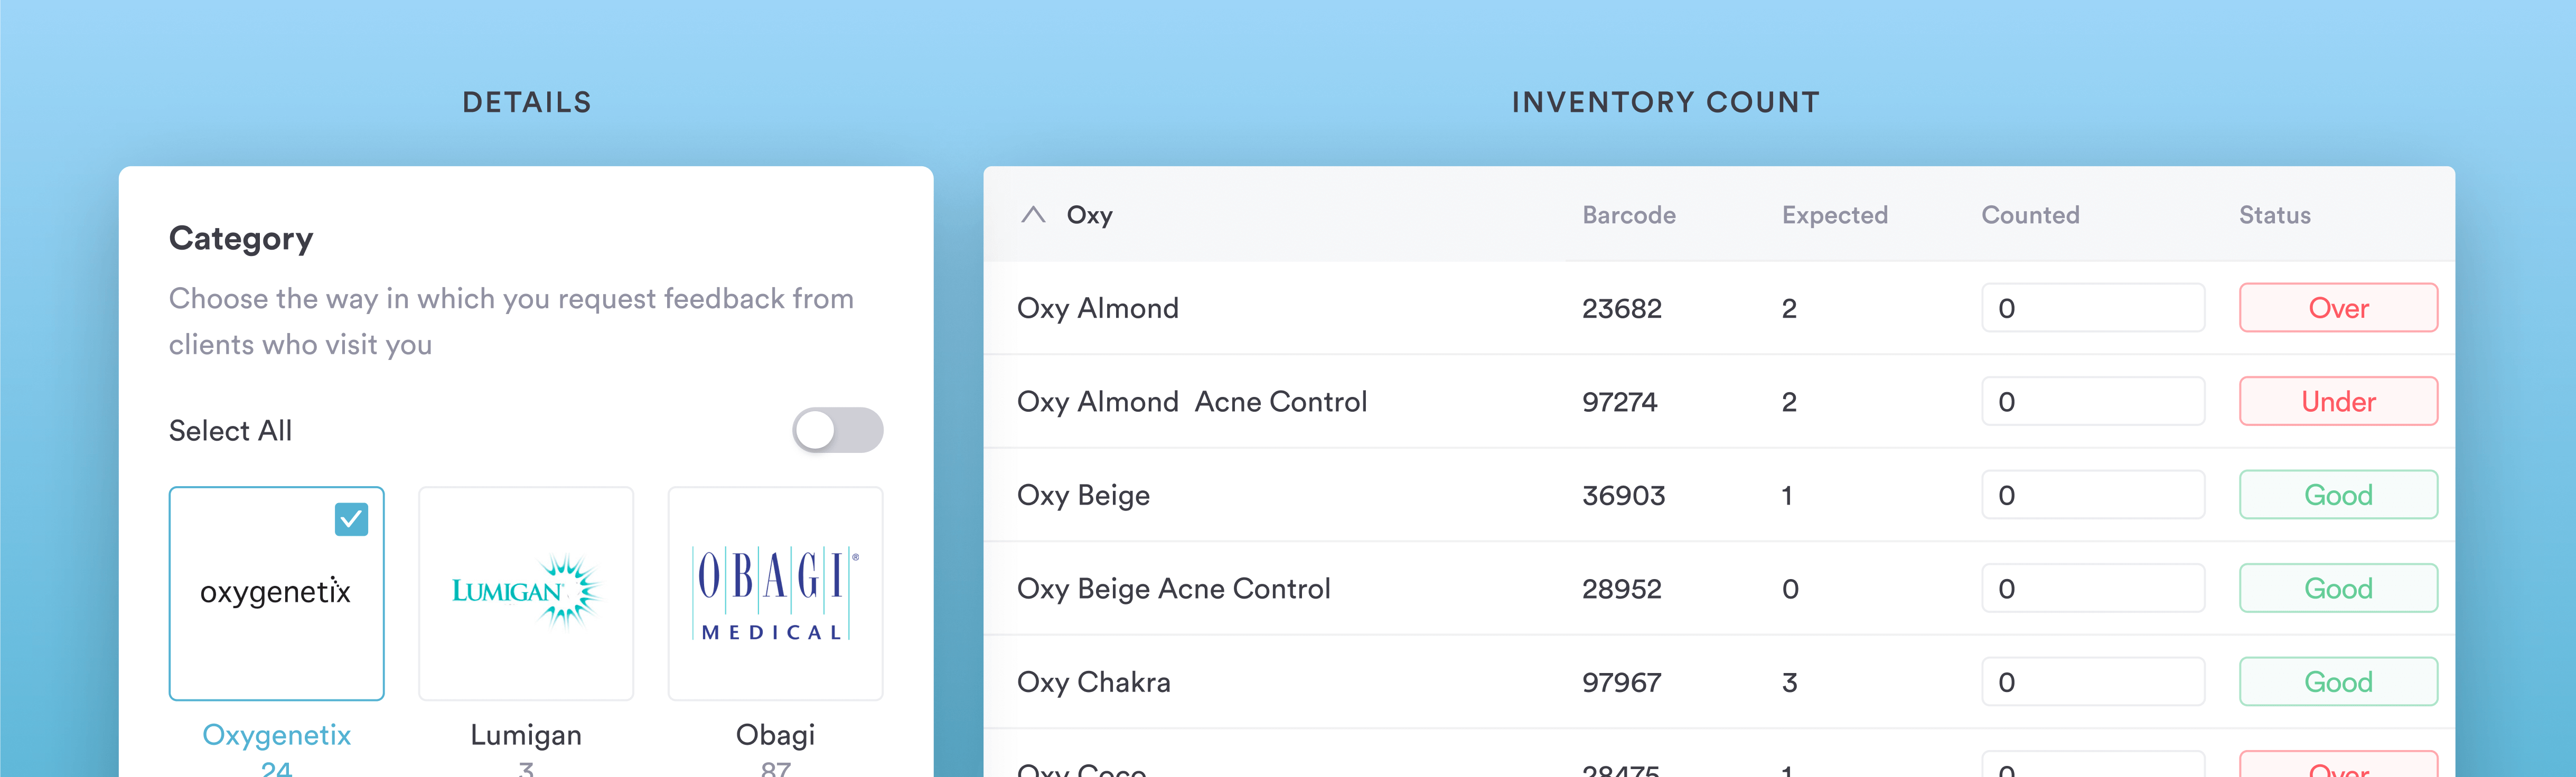Click the Good status for Oxy Chakra
Image resolution: width=2576 pixels, height=777 pixels.
[x=2338, y=682]
